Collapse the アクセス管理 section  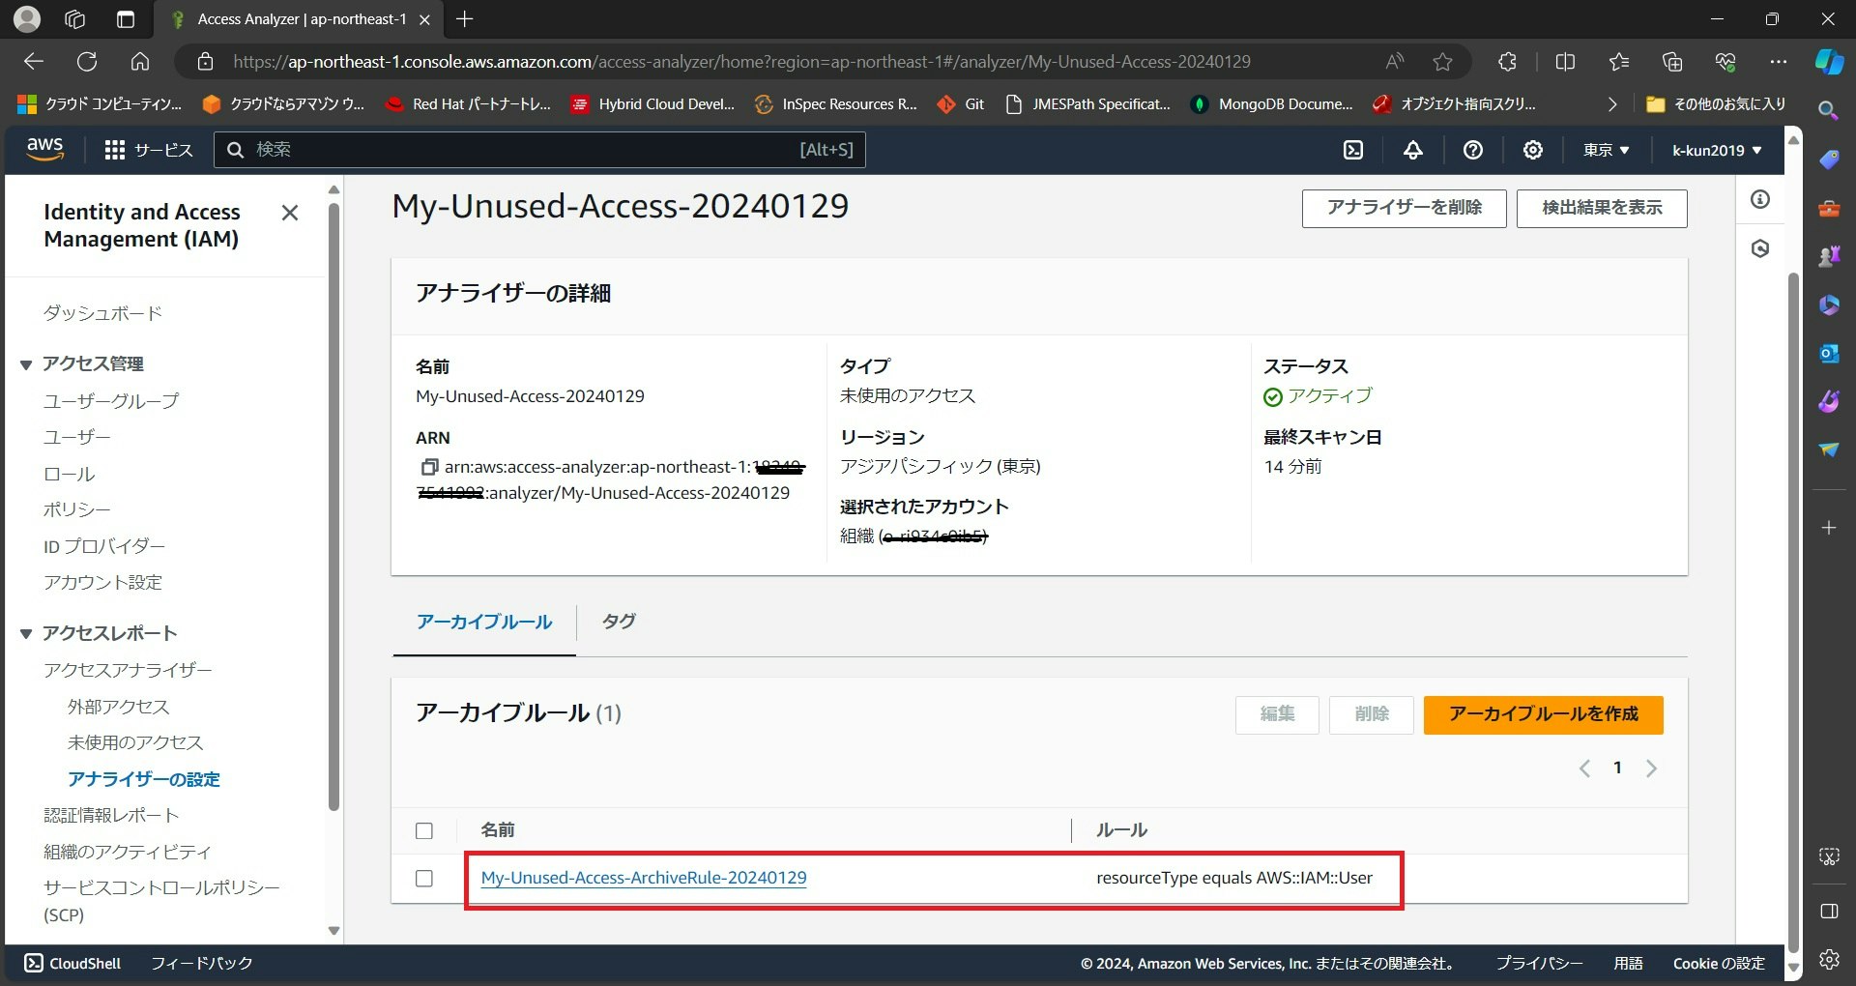[26, 364]
